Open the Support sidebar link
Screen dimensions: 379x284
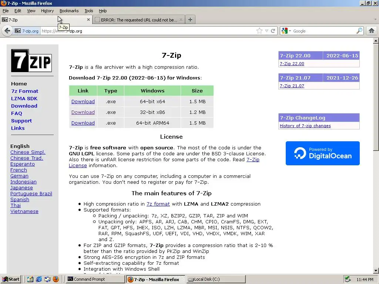click(21, 121)
